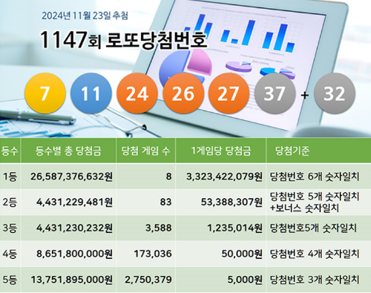
Task: Click the 2등 rank cell
Action: (x=10, y=203)
